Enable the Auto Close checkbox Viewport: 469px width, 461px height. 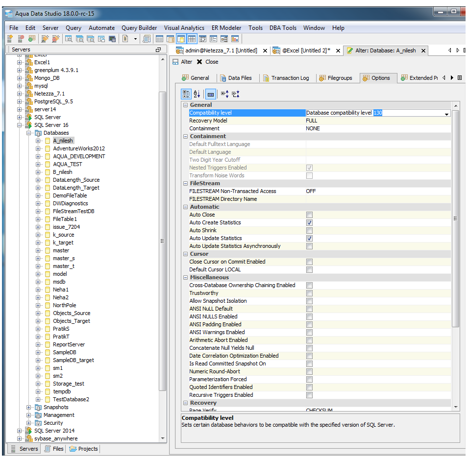coord(309,215)
